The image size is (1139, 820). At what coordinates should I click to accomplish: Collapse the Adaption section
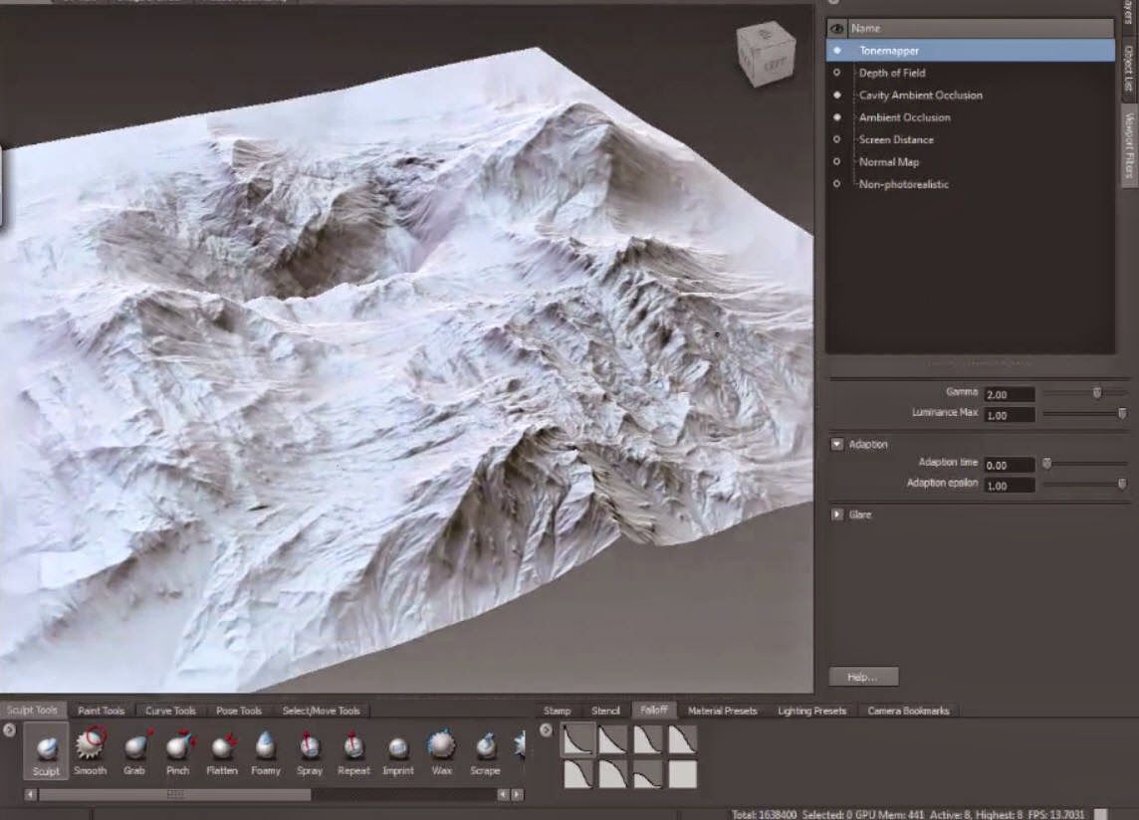pos(837,444)
